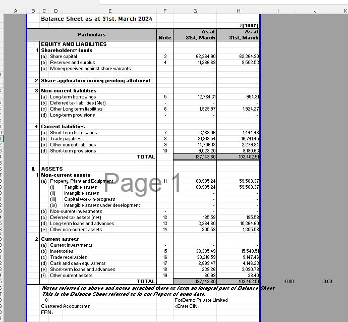Viewport: 348px width, 322px height.
Task: Select 'Short-term borrowings' label cell
Action: tap(74, 133)
